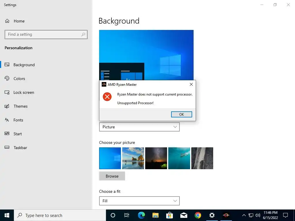Image resolution: width=295 pixels, height=221 pixels.
Task: Open Cortana from the taskbar
Action: 113,215
